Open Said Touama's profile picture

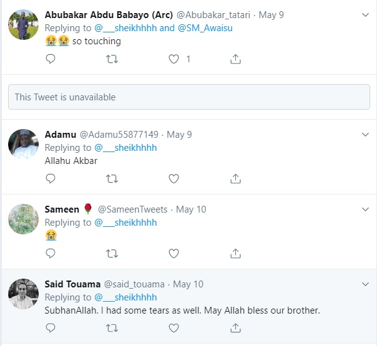[24, 294]
